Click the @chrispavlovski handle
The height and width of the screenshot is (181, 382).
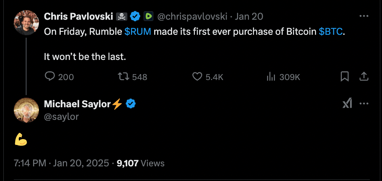click(192, 17)
